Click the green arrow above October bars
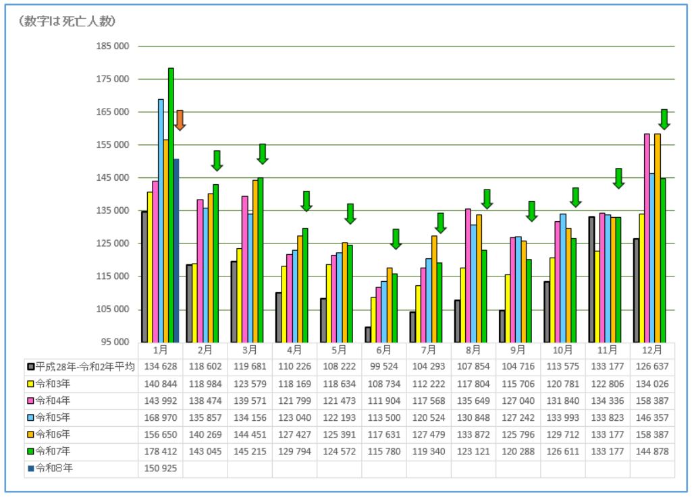Image resolution: width=694 pixels, height=499 pixels. 576,198
